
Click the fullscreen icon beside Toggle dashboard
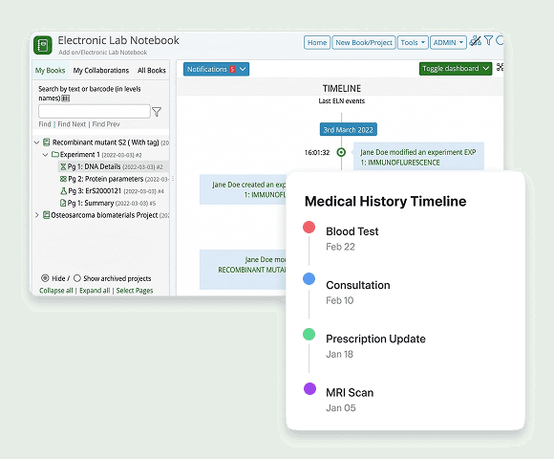500,67
